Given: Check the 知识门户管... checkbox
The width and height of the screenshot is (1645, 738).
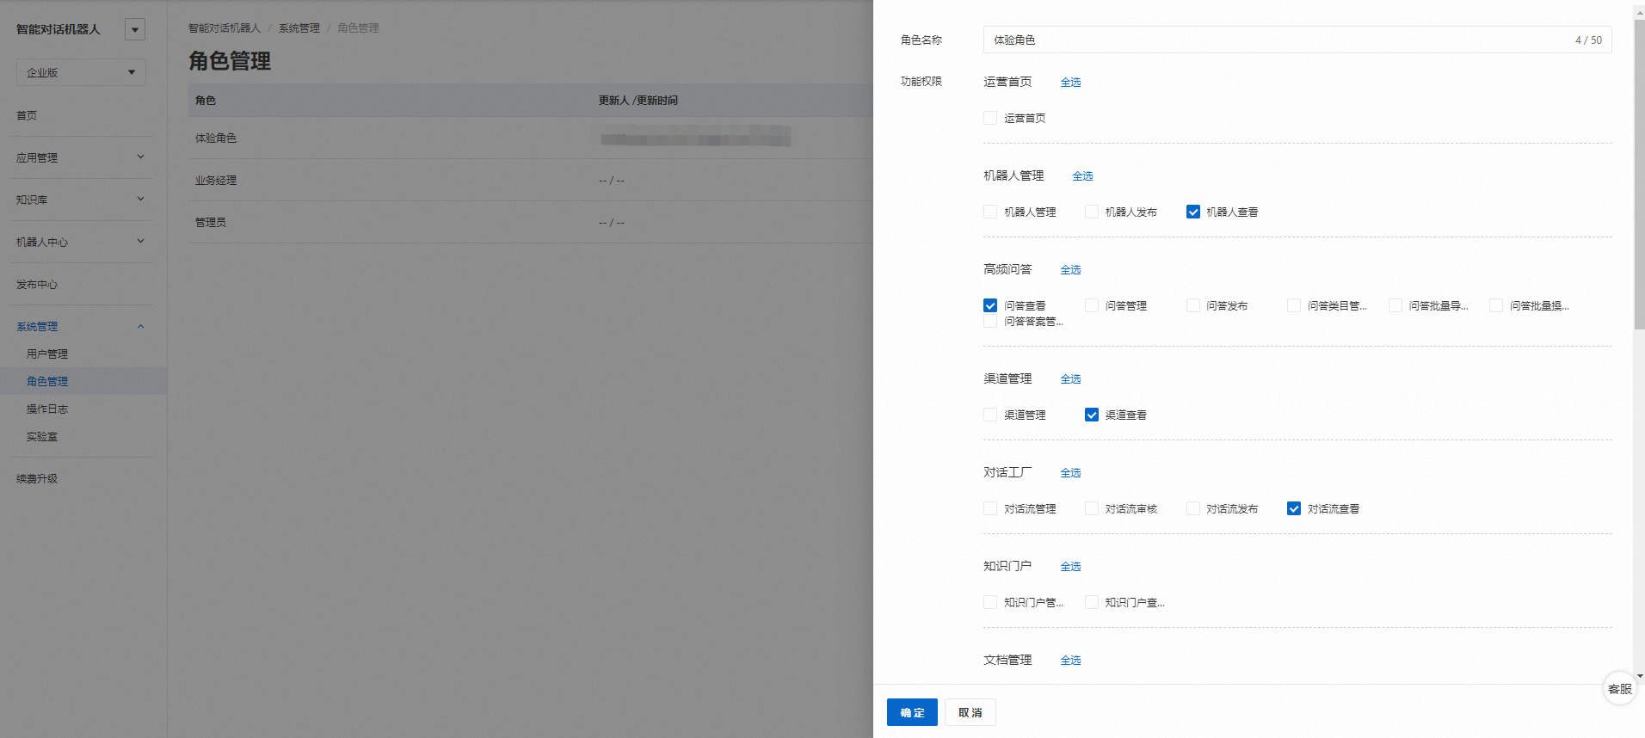Looking at the screenshot, I should pos(990,602).
